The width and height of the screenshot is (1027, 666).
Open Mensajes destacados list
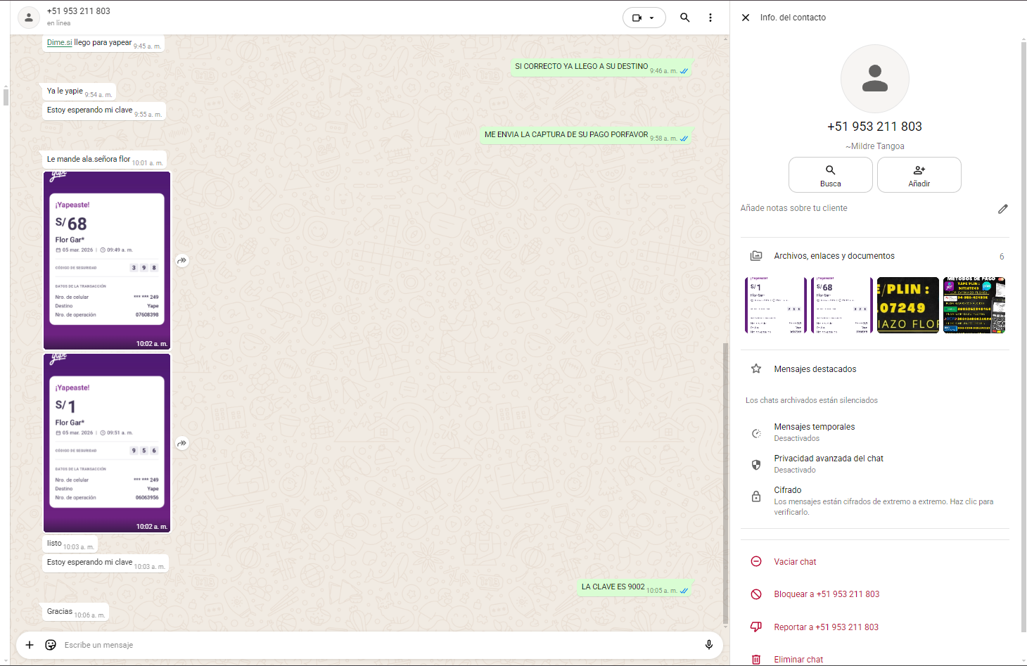(x=815, y=369)
